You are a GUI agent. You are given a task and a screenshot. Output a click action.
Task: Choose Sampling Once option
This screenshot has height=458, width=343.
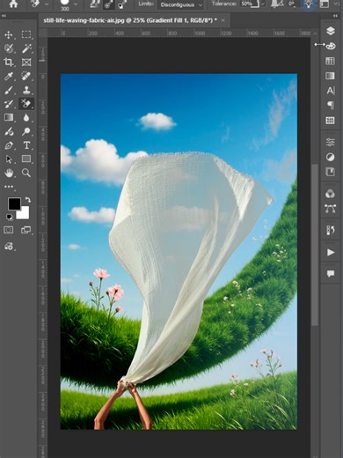click(x=108, y=4)
